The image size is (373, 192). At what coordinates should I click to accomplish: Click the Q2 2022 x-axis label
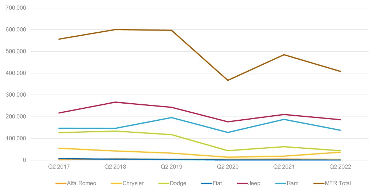[x=340, y=167]
